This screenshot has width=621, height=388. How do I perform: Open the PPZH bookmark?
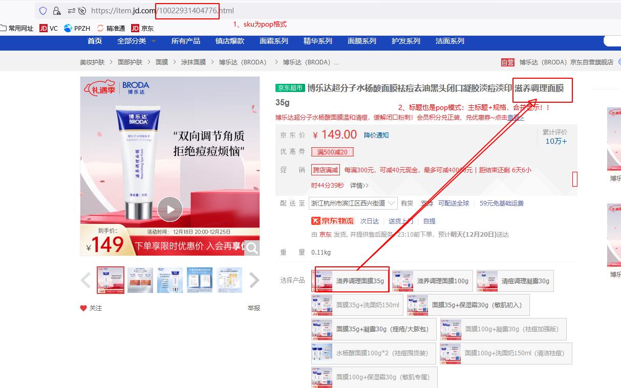(x=77, y=29)
